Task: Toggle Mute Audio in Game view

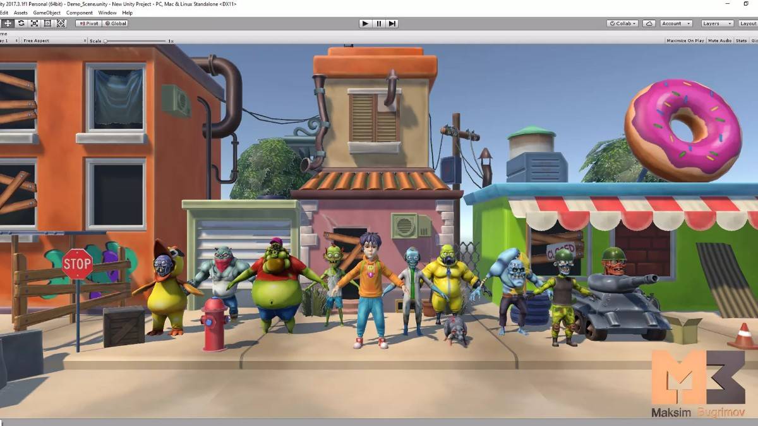Action: (719, 40)
